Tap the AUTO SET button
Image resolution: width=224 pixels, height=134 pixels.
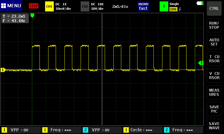click(214, 42)
